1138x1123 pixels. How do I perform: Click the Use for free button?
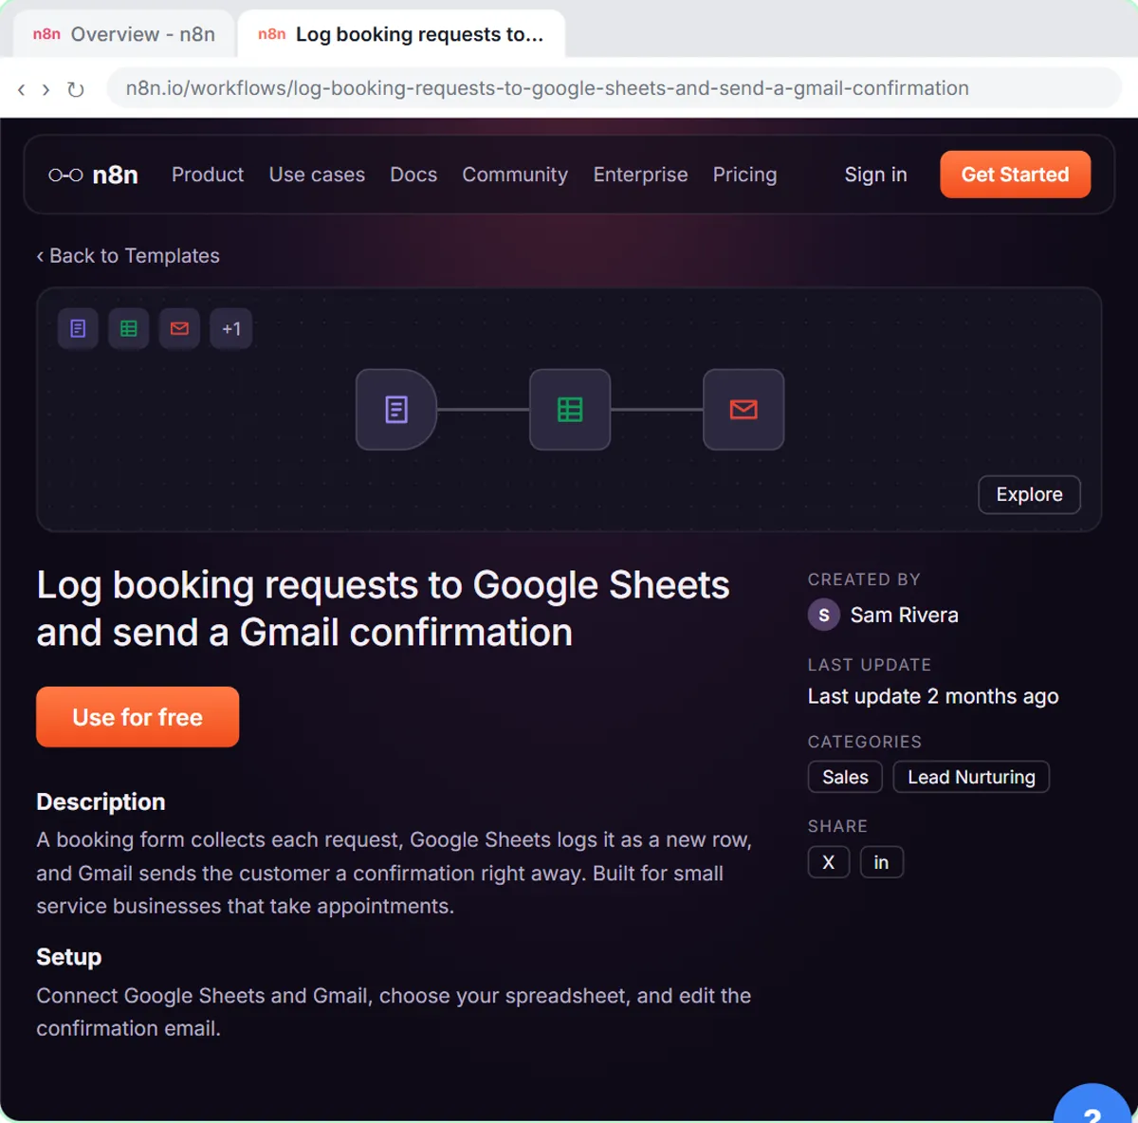(138, 717)
